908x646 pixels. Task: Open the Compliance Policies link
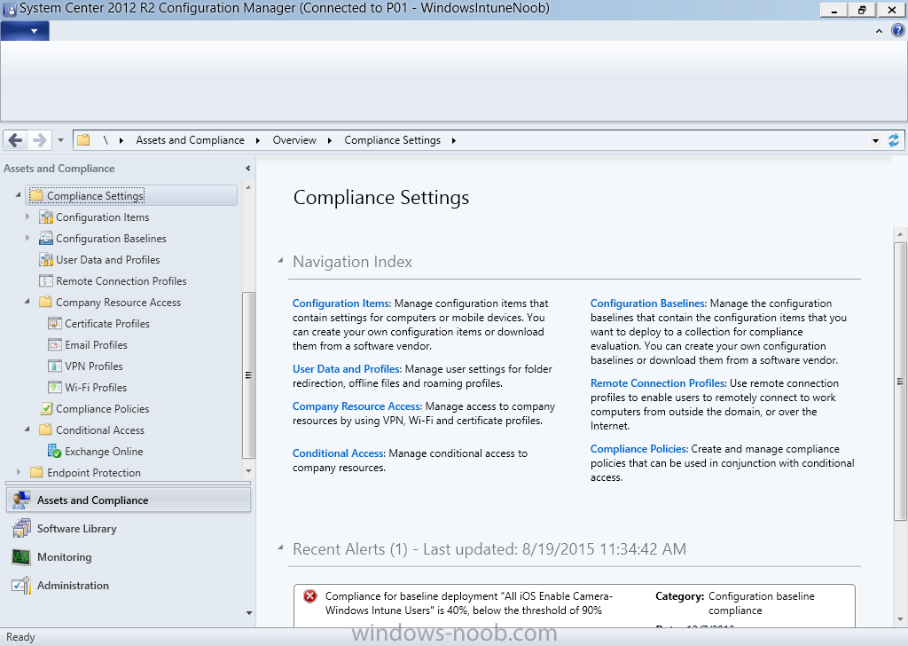click(x=638, y=449)
